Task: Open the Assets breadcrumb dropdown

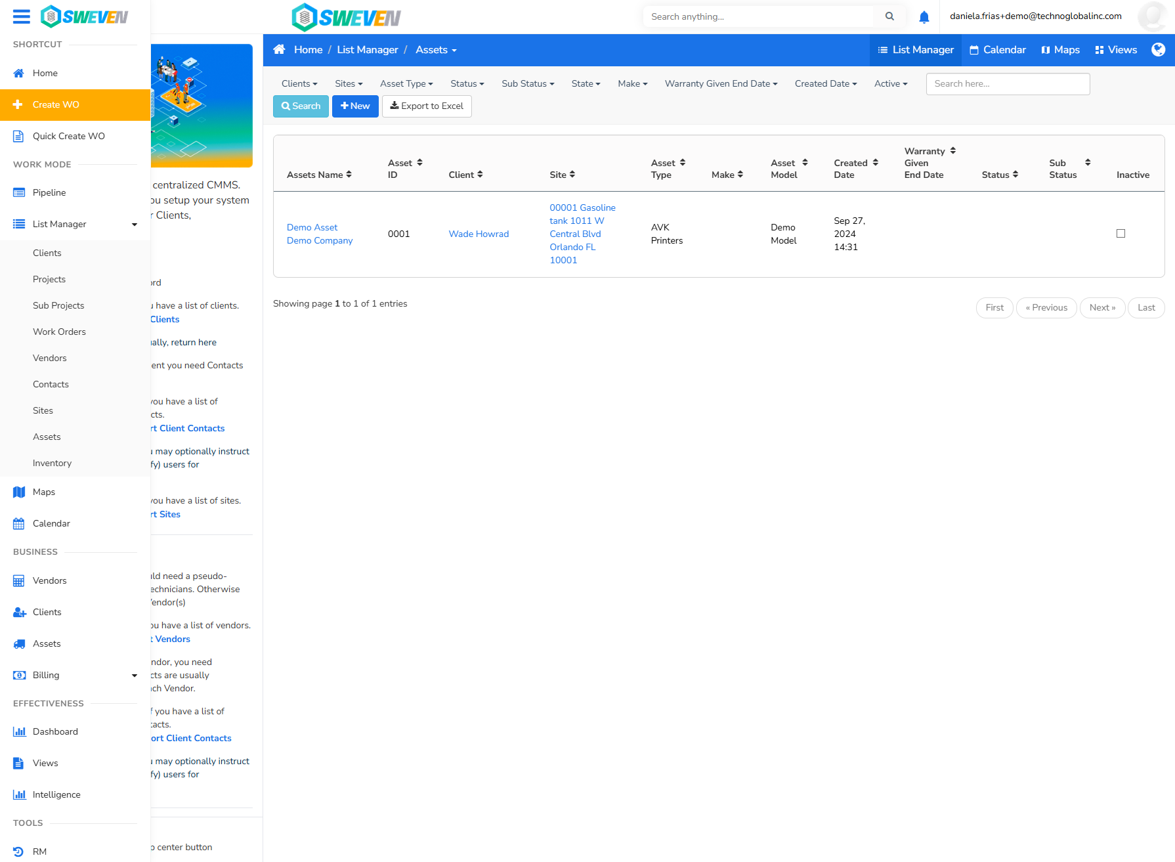Action: pyautogui.click(x=436, y=50)
